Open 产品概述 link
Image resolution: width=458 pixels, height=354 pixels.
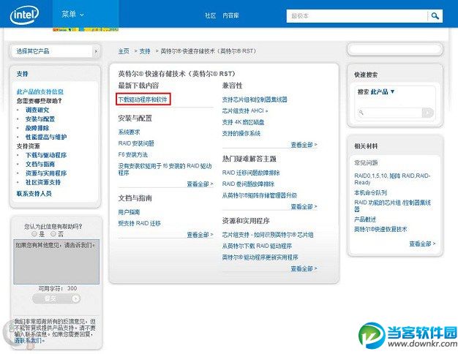click(x=365, y=219)
